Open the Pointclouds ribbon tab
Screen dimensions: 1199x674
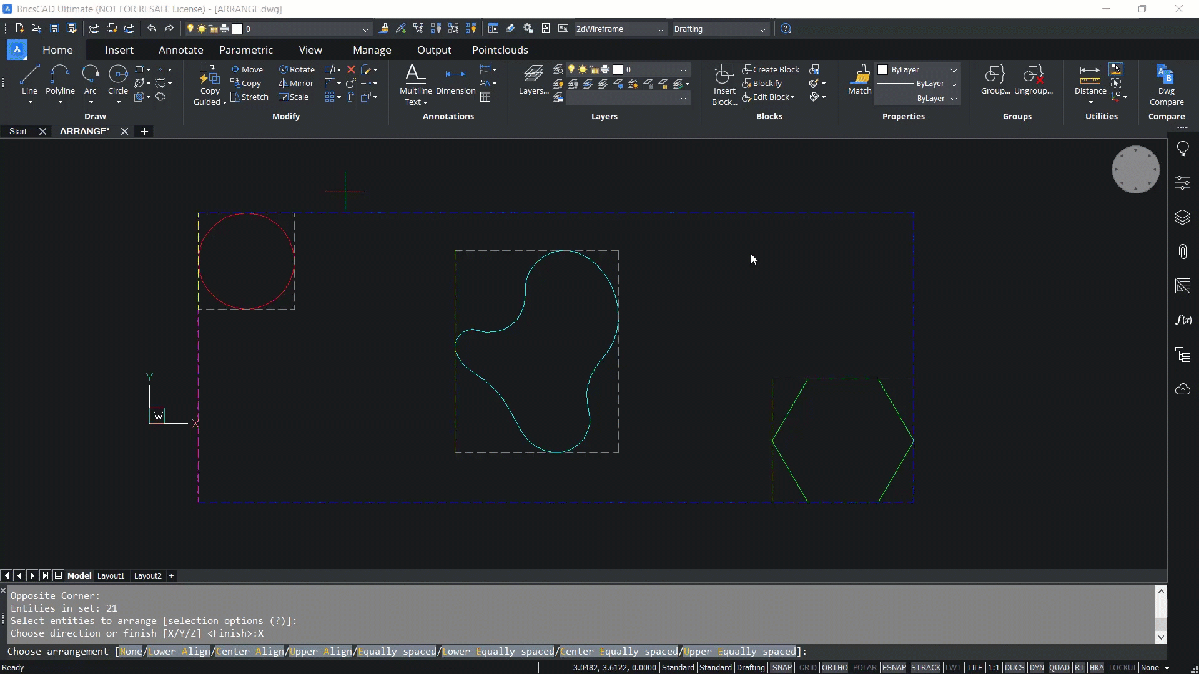coord(500,50)
